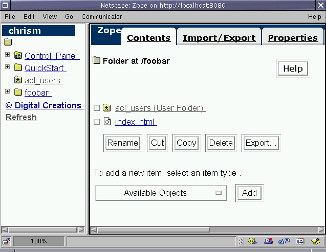Screen dimensions: 326x252
Task: Click the acl_users (User Folder) icon in contents
Action: [x=107, y=107]
